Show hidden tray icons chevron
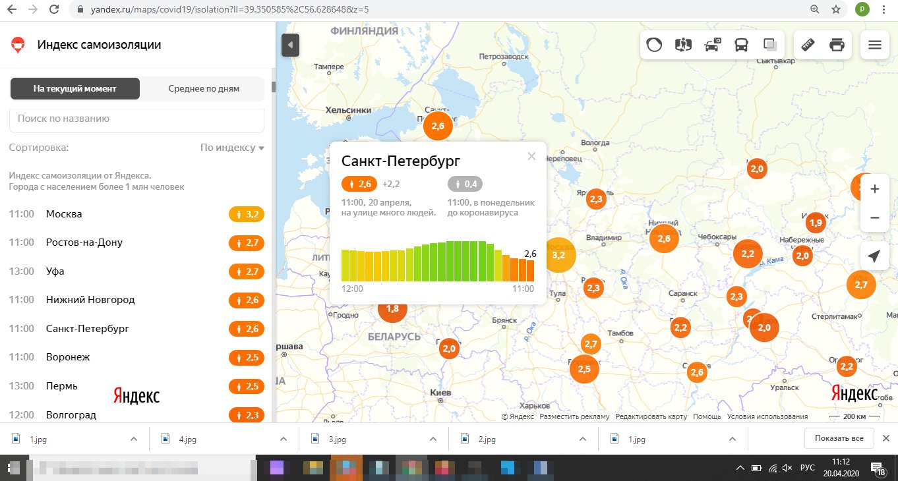Screen dimensions: 898x481 click(741, 468)
